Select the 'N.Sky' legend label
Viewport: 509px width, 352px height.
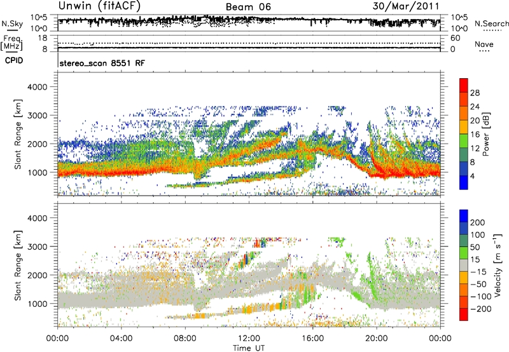pyautogui.click(x=12, y=24)
